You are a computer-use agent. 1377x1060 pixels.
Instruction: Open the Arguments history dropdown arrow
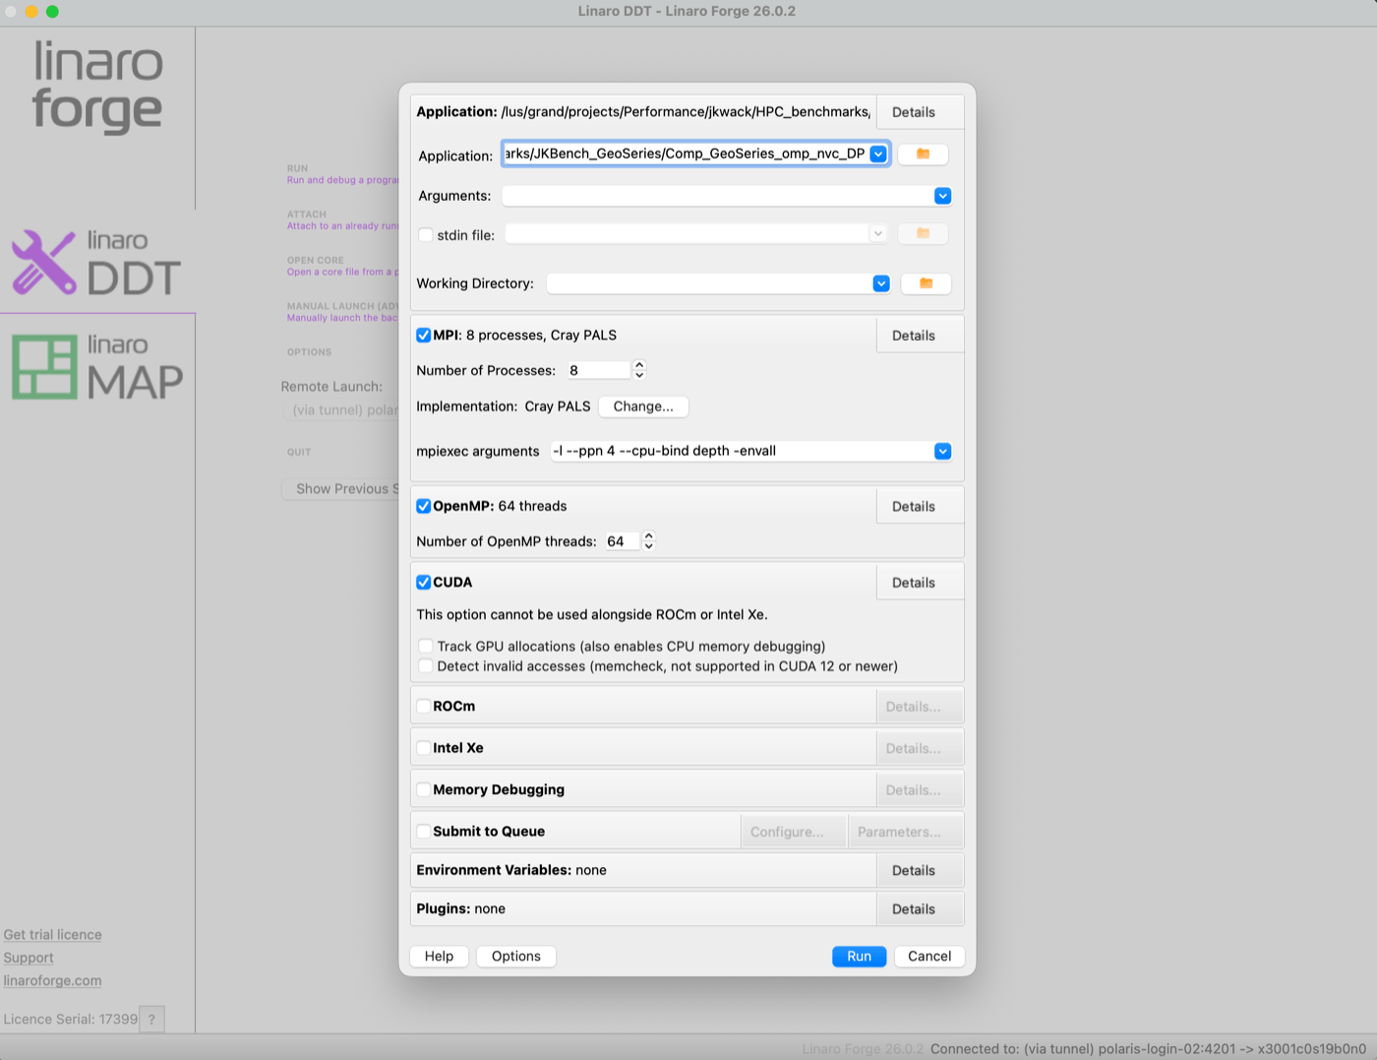(942, 196)
